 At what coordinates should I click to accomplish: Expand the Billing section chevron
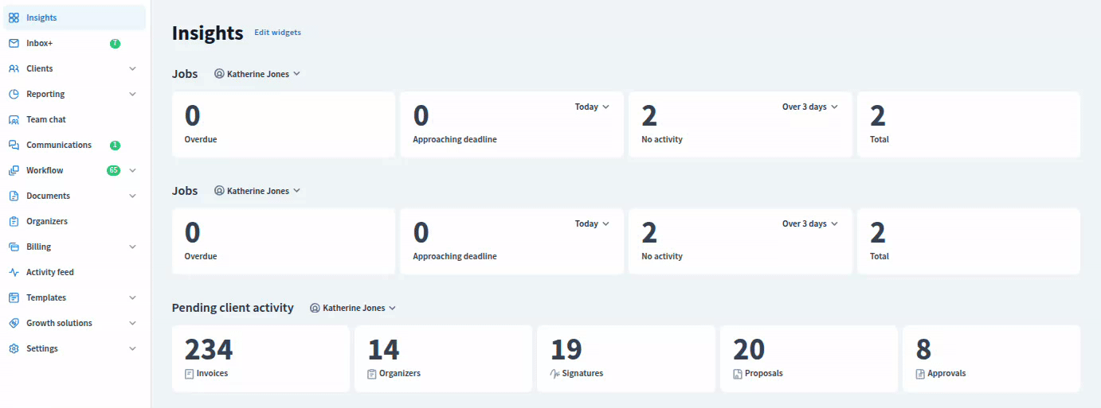tap(132, 247)
